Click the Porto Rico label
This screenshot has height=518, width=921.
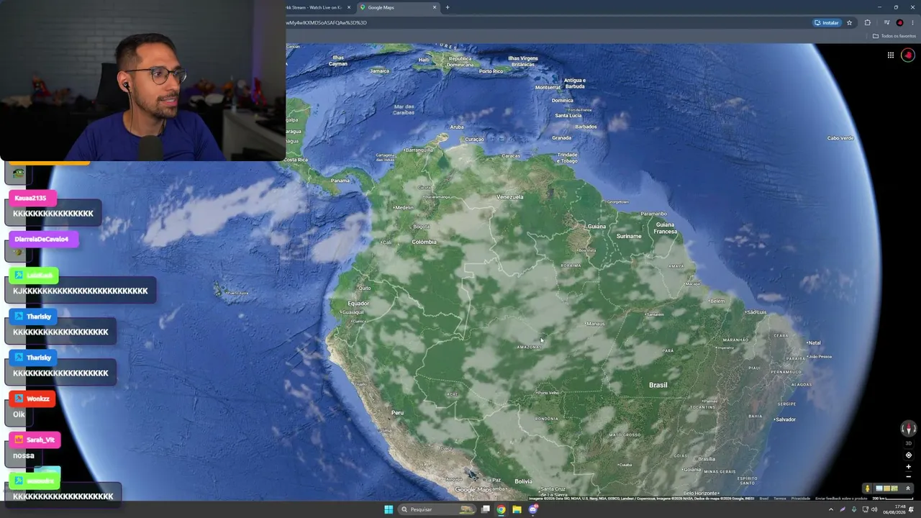491,71
